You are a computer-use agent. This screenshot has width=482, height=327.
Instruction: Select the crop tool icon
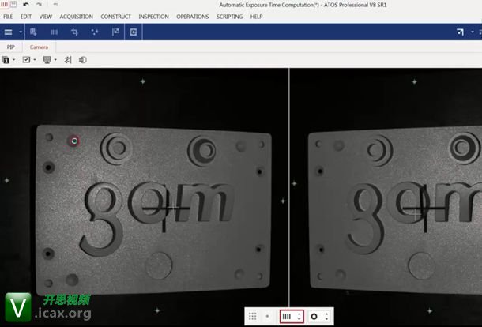click(x=74, y=32)
